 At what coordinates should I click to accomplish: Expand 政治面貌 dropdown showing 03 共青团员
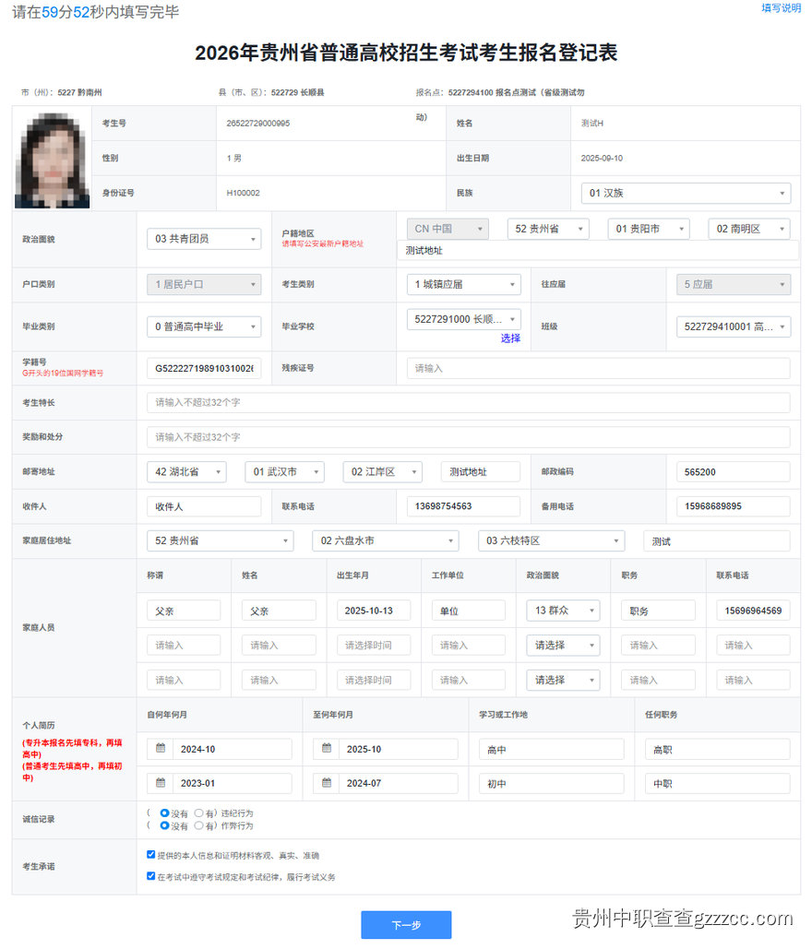203,239
